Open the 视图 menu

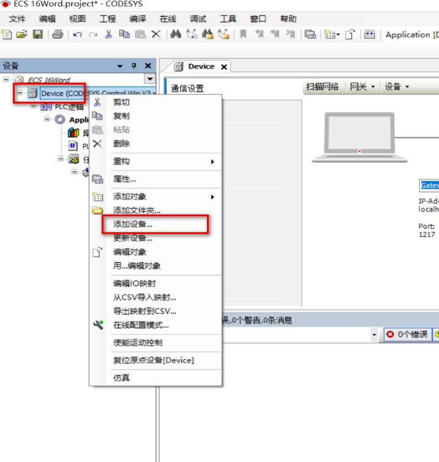pyautogui.click(x=77, y=19)
